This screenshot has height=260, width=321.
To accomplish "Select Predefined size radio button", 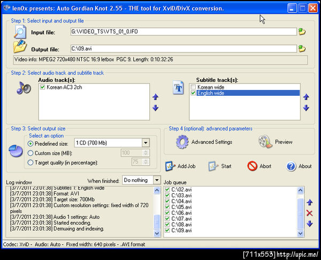I will click(30, 143).
